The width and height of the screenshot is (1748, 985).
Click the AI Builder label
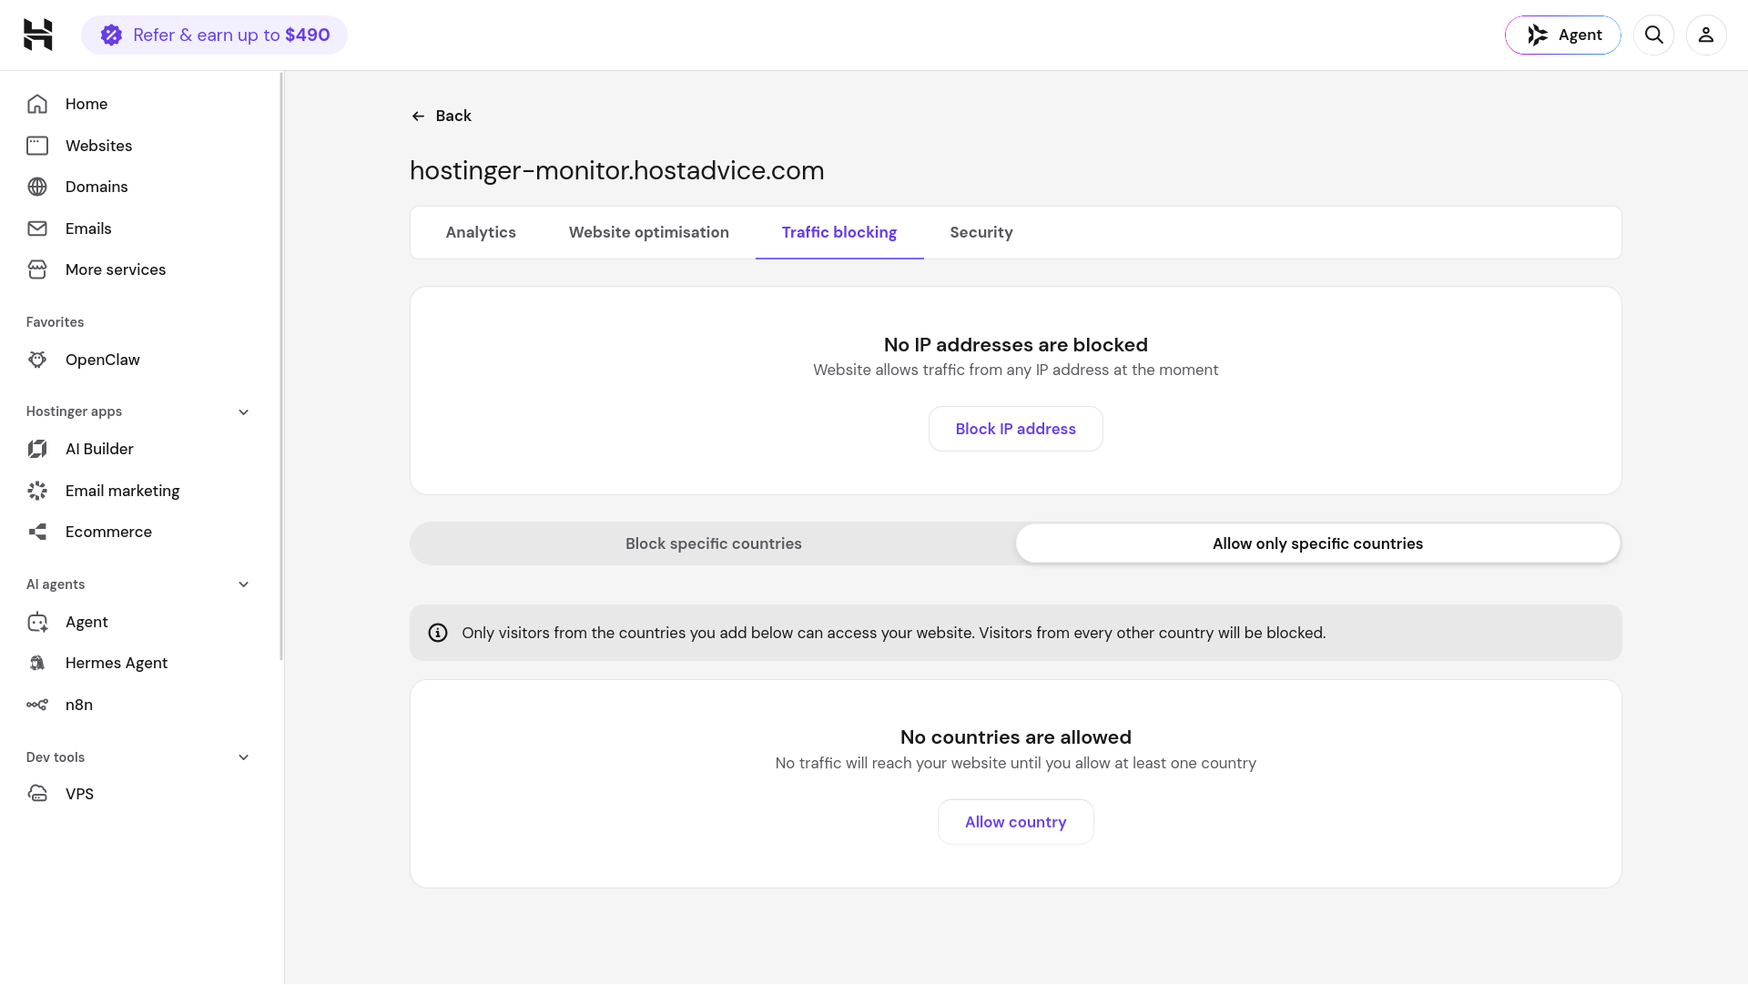click(x=99, y=449)
